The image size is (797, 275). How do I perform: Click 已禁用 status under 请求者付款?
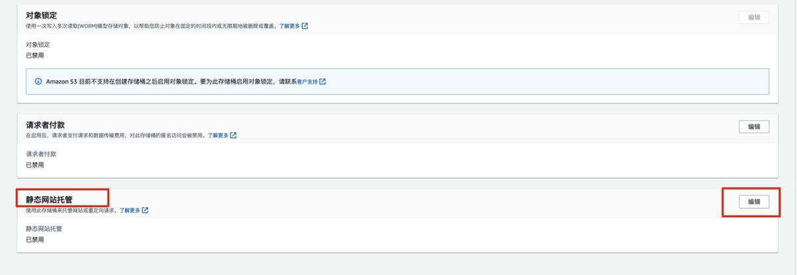click(35, 165)
